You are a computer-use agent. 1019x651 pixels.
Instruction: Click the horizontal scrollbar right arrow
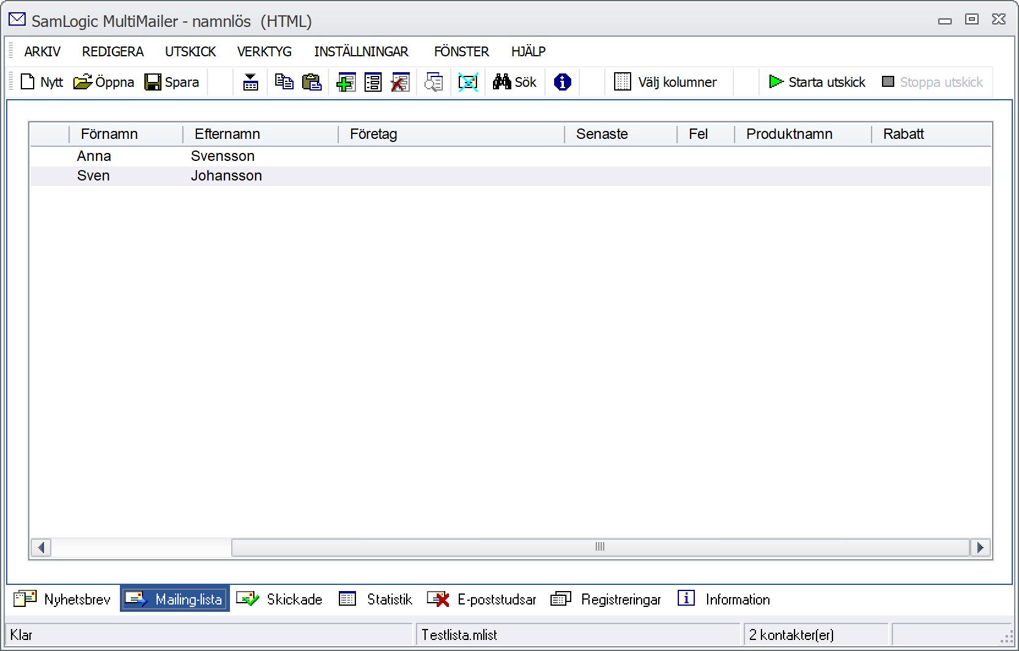click(980, 547)
